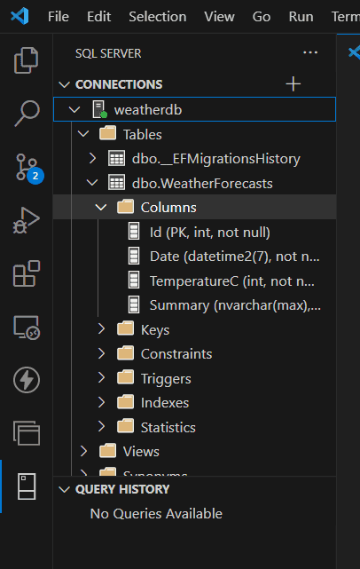Open the Run and Debug view
360x569 pixels.
tap(26, 220)
